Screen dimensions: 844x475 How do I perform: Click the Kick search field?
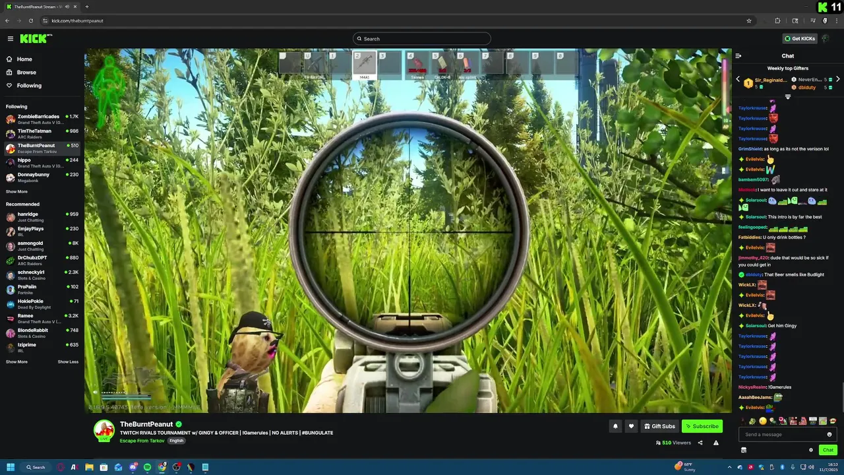(422, 39)
